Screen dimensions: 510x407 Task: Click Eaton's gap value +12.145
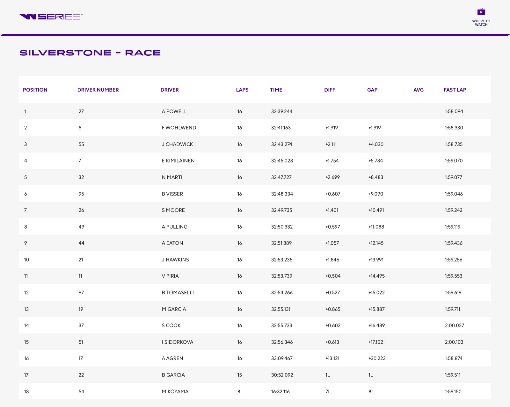[376, 243]
